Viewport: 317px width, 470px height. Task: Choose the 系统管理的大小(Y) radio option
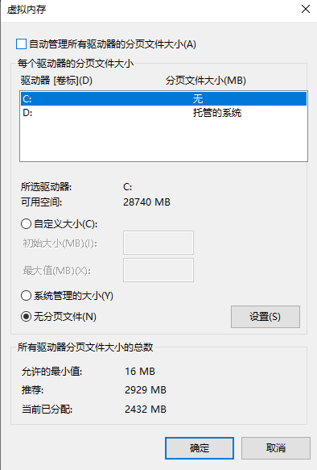pyautogui.click(x=26, y=296)
